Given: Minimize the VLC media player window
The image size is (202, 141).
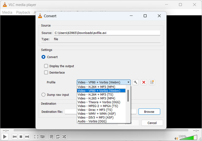Looking at the screenshot, I should tap(167, 5).
